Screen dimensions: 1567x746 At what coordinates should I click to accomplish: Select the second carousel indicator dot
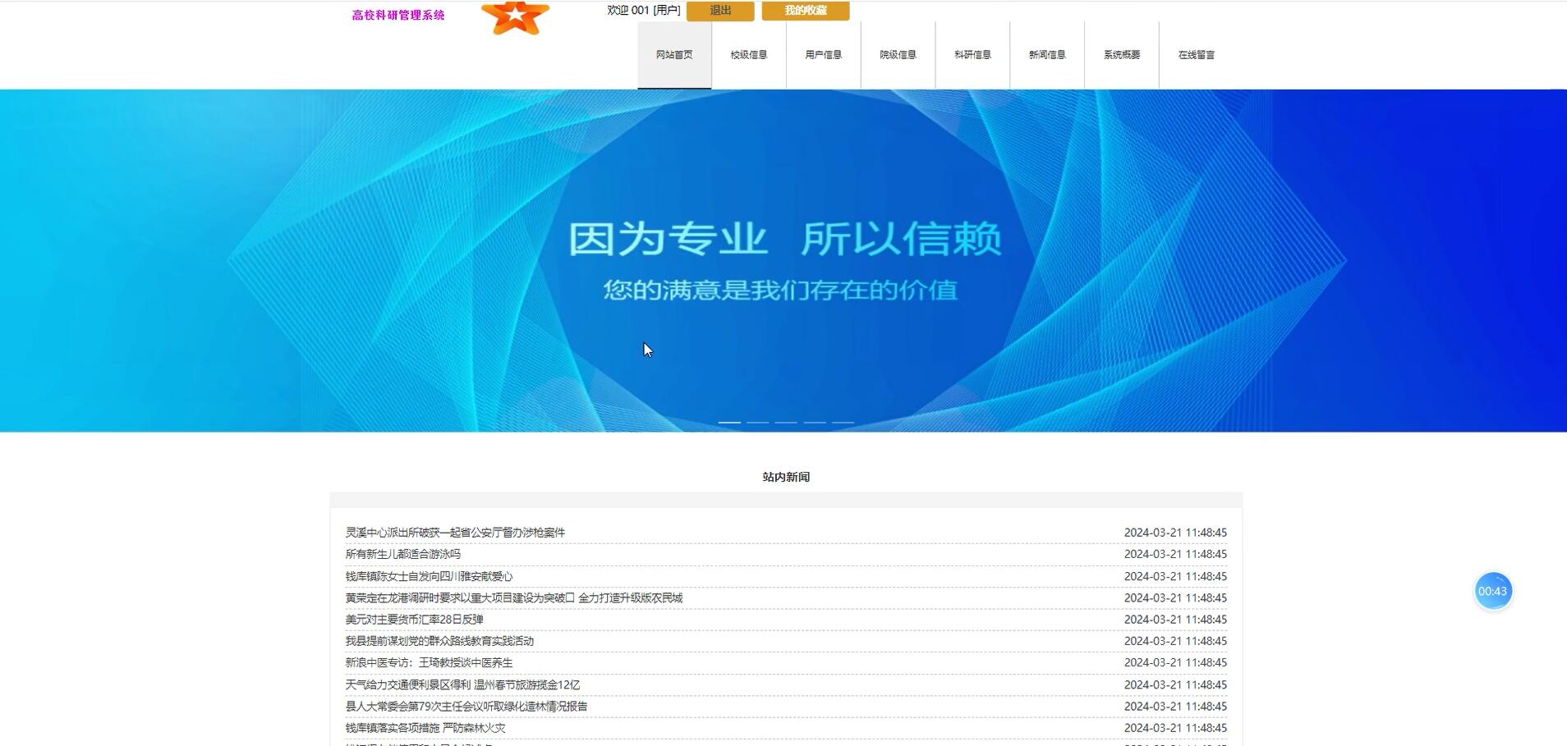(760, 422)
